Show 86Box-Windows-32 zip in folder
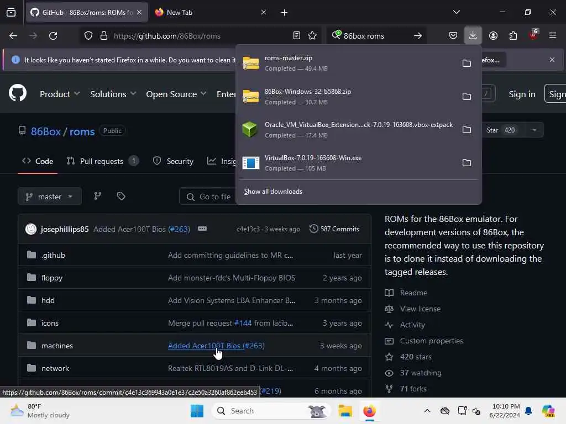 (x=467, y=97)
